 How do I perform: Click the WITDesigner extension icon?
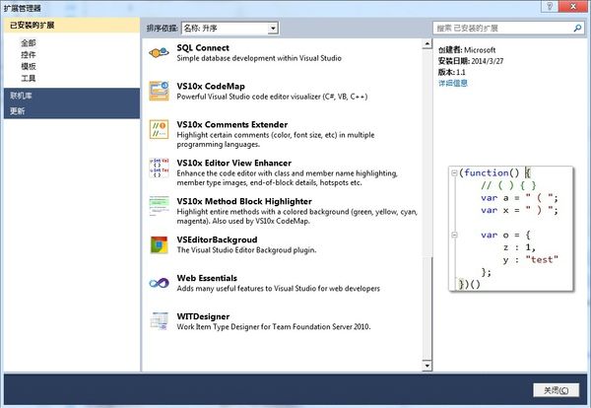pyautogui.click(x=159, y=321)
